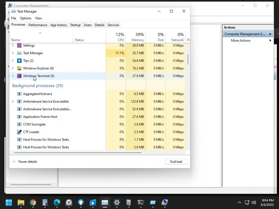This screenshot has height=209, width=279.
Task: Sort processes by Network column
Action: click(176, 37)
